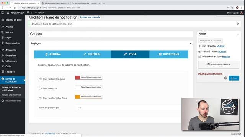Collapse the Publier panel
Viewport: 245px width, 137px height.
[238, 34]
